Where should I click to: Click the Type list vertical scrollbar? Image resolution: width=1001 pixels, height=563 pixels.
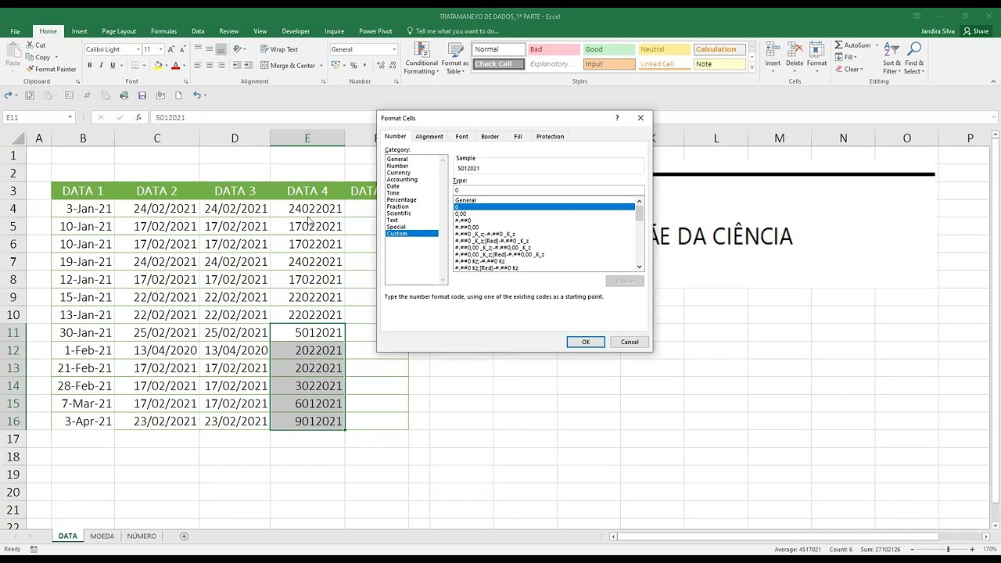[x=639, y=234]
